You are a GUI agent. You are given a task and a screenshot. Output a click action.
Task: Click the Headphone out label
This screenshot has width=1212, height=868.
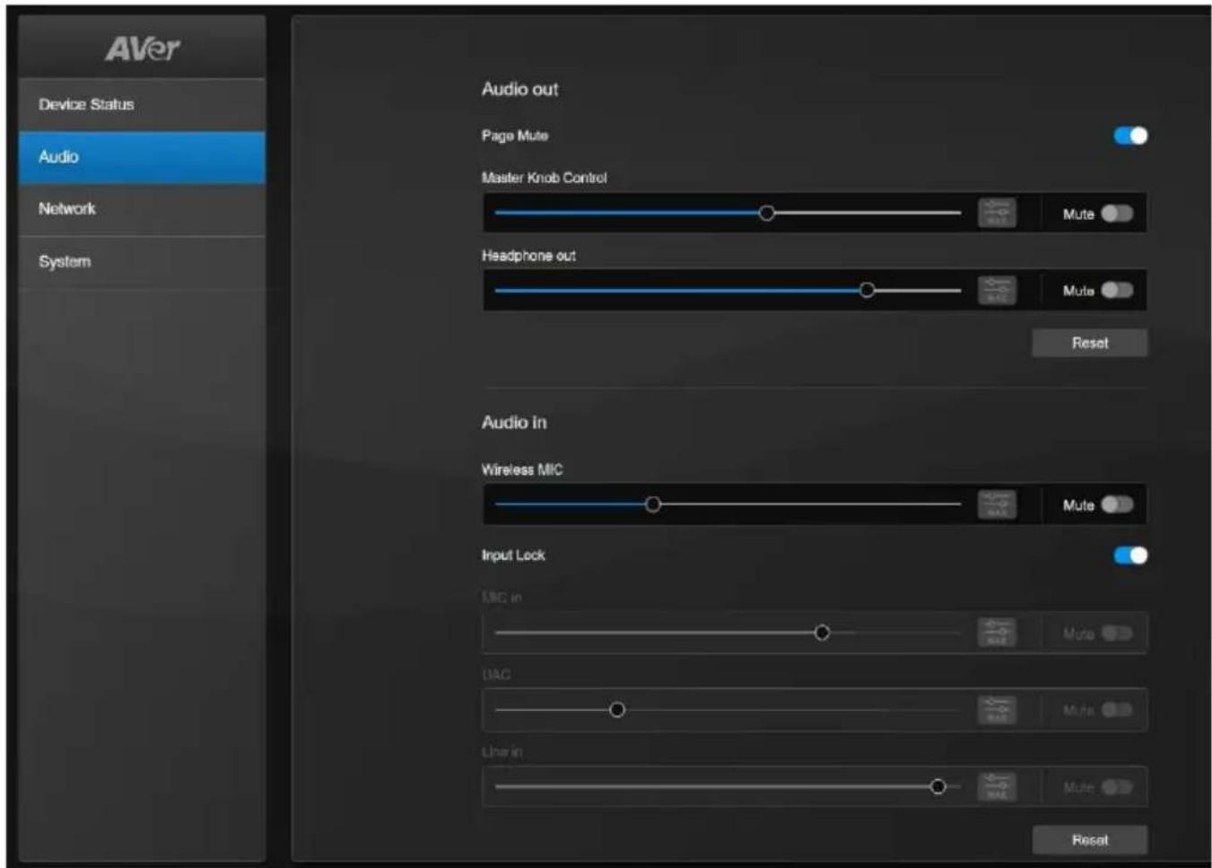coord(529,256)
